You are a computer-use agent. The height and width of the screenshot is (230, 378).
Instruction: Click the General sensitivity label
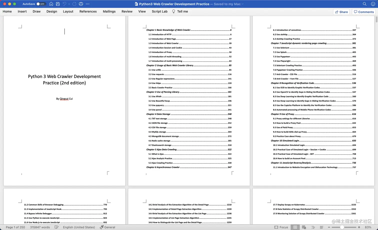pyautogui.click(x=107, y=227)
